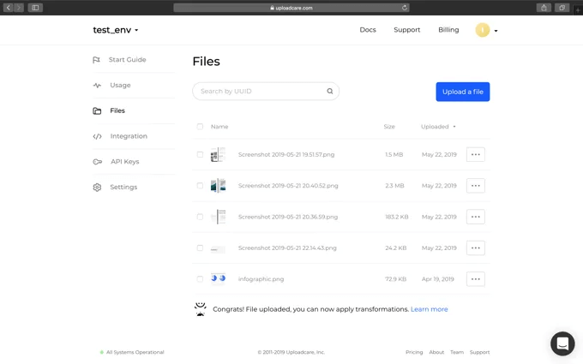Check the infographic.png checkbox
This screenshot has height=364, width=583.
200,279
